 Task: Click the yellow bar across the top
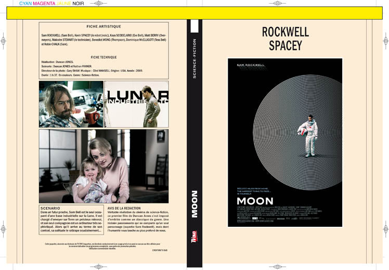(x=194, y=13)
